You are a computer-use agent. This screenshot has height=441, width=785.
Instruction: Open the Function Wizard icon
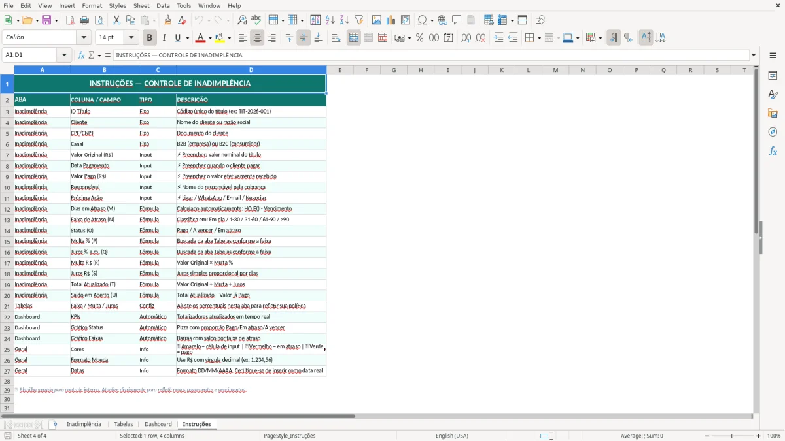82,55
